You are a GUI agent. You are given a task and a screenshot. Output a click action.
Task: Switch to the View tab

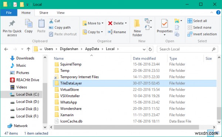[61, 13]
